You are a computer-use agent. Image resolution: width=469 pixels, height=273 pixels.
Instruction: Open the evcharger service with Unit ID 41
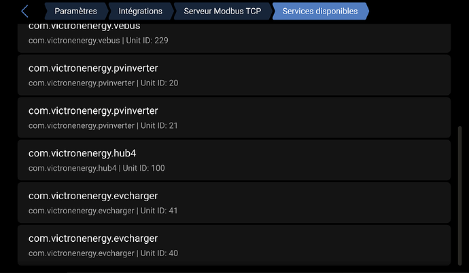tap(234, 203)
